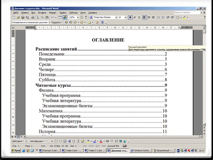Screen dimensions: 213x160
Task: Toggle numbered list formatting
Action: point(159,17)
